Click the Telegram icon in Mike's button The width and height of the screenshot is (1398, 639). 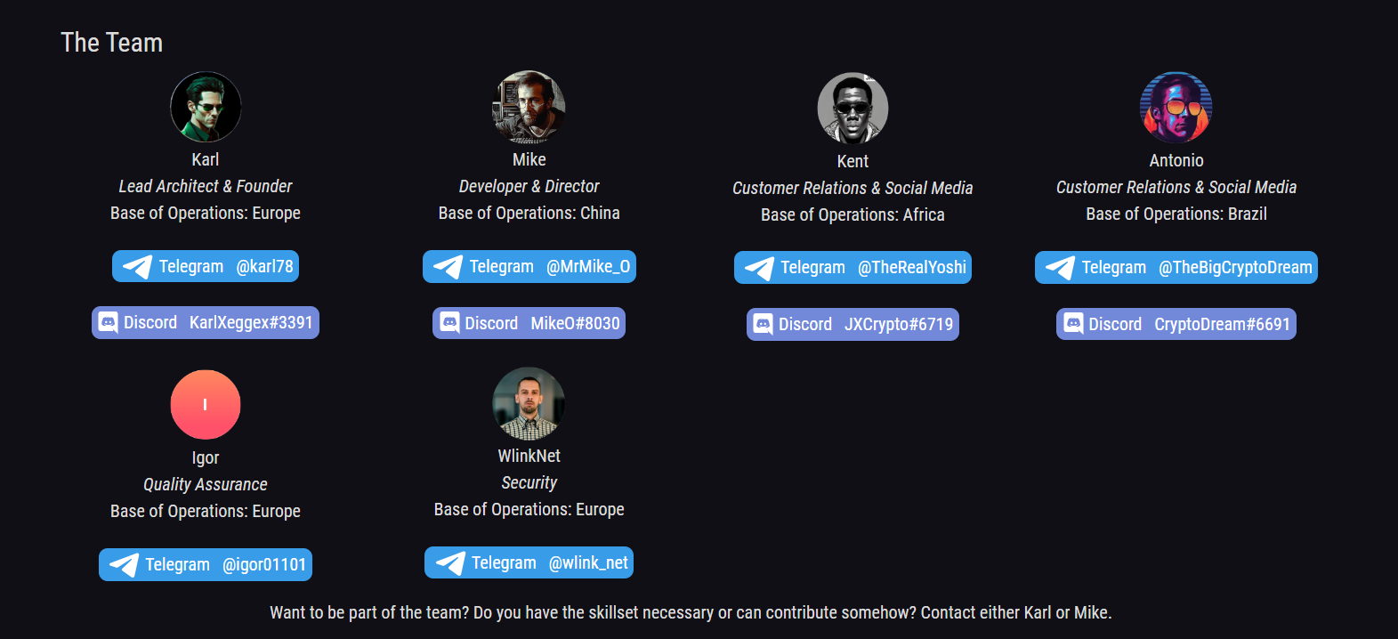[448, 267]
